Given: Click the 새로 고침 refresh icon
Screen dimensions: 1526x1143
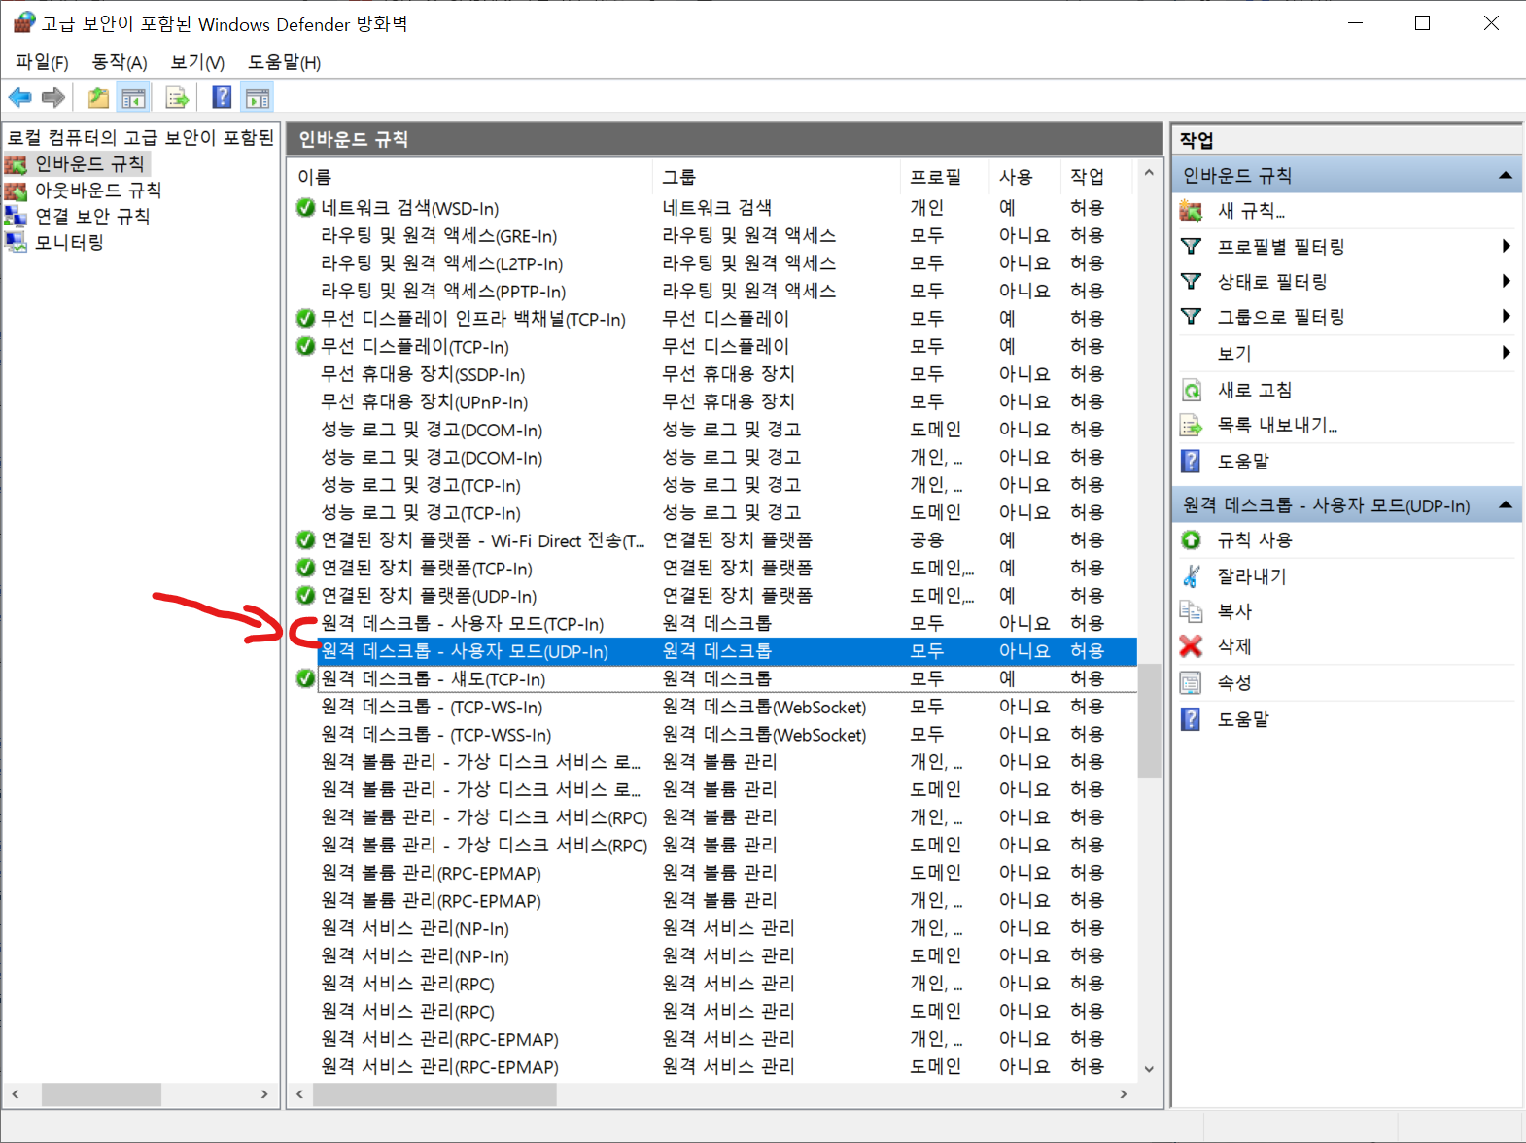Looking at the screenshot, I should click(x=1191, y=390).
